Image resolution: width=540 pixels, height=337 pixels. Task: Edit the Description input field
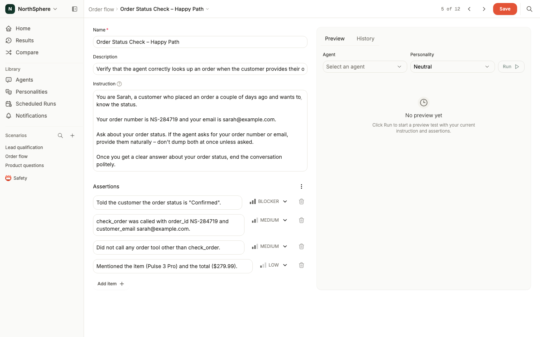(x=200, y=69)
